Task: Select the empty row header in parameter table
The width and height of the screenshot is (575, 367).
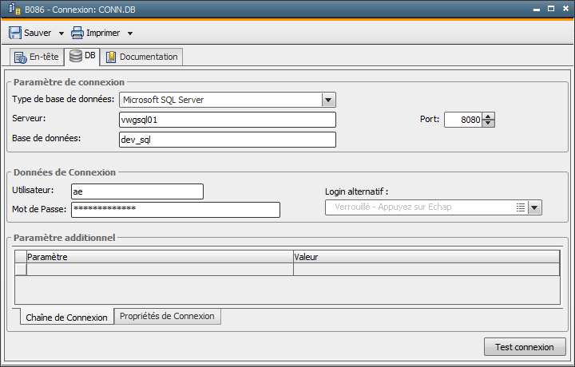Action: tap(21, 269)
